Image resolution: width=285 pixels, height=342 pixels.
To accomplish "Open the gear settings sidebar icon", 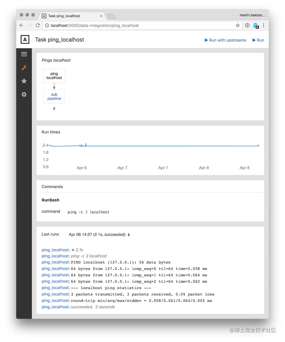I will click(x=24, y=94).
